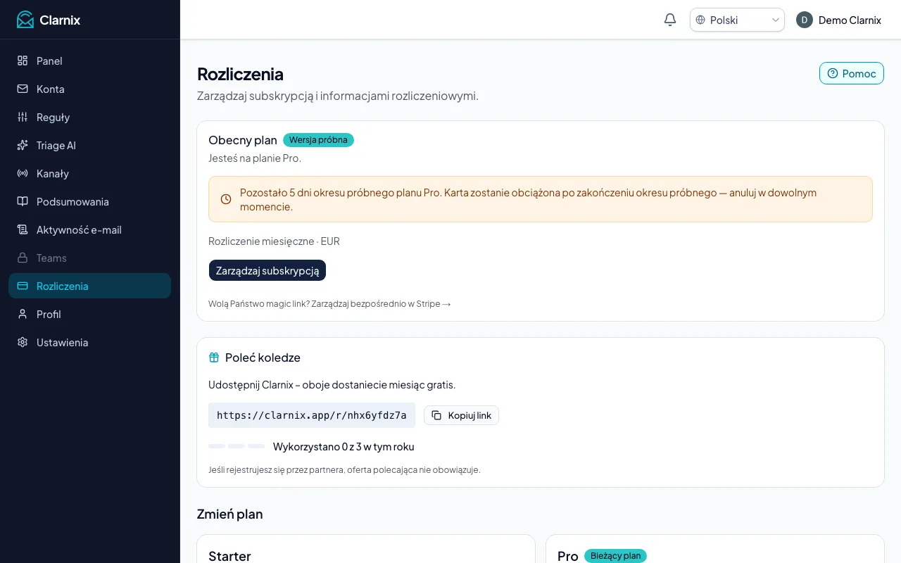Click the Poleć koledze heading
The height and width of the screenshot is (563, 901).
pyautogui.click(x=263, y=358)
